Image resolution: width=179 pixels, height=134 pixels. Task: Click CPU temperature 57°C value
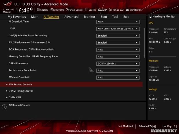tap(166, 33)
